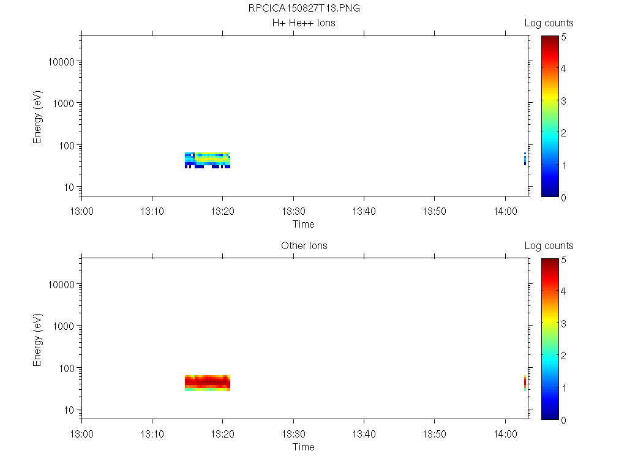The width and height of the screenshot is (627, 470).
Task: Click the 1 label on Other Ions colorbar
Action: 564,388
